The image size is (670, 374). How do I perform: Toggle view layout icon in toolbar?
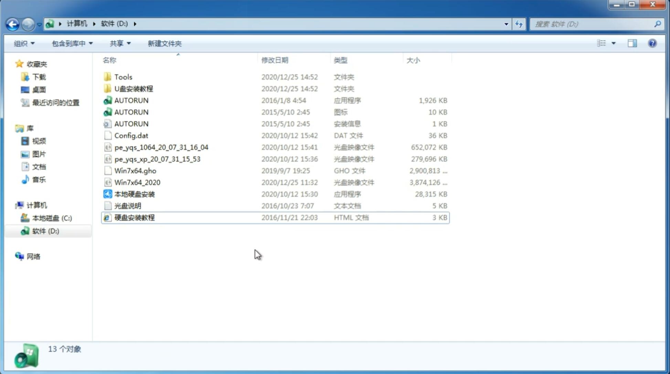633,43
